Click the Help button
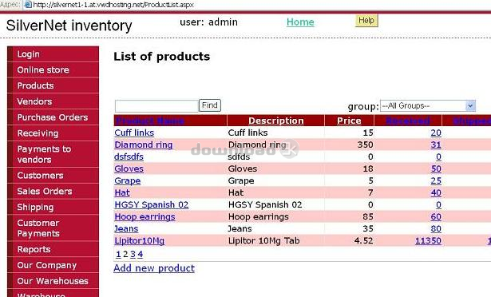Image resolution: width=491 pixels, height=297 pixels. tap(366, 21)
